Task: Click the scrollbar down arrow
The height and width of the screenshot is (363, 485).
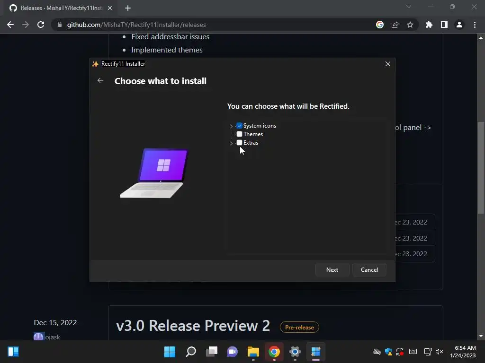Action: tap(481, 336)
